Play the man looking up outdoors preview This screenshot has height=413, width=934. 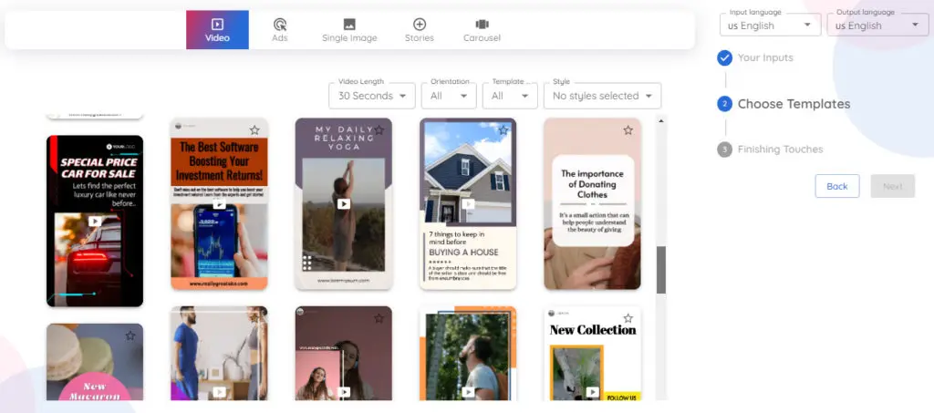(x=468, y=392)
